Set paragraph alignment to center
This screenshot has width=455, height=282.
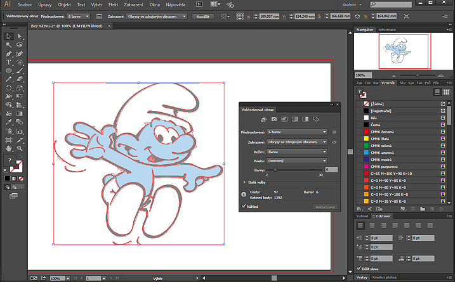tap(372, 226)
